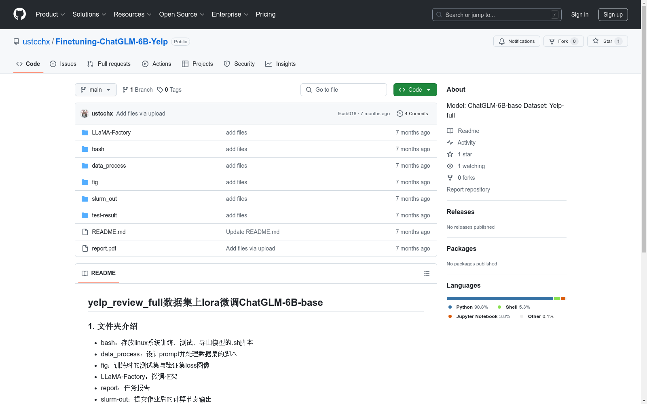The width and height of the screenshot is (647, 404).
Task: Switch to the Issues tab
Action: (x=63, y=64)
